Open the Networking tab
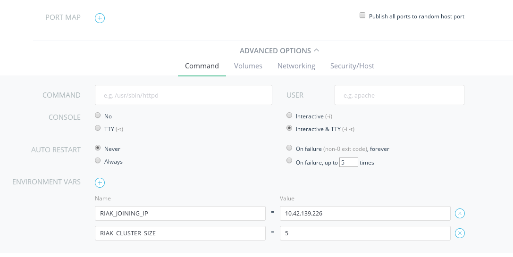 (296, 66)
